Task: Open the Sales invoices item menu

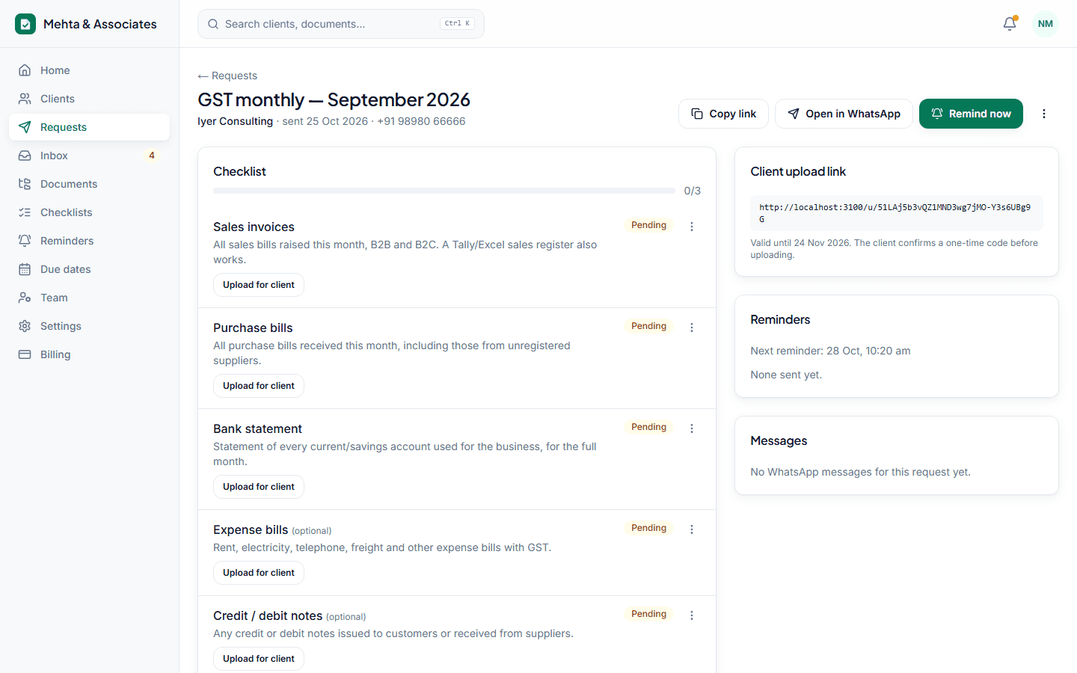Action: pyautogui.click(x=692, y=227)
